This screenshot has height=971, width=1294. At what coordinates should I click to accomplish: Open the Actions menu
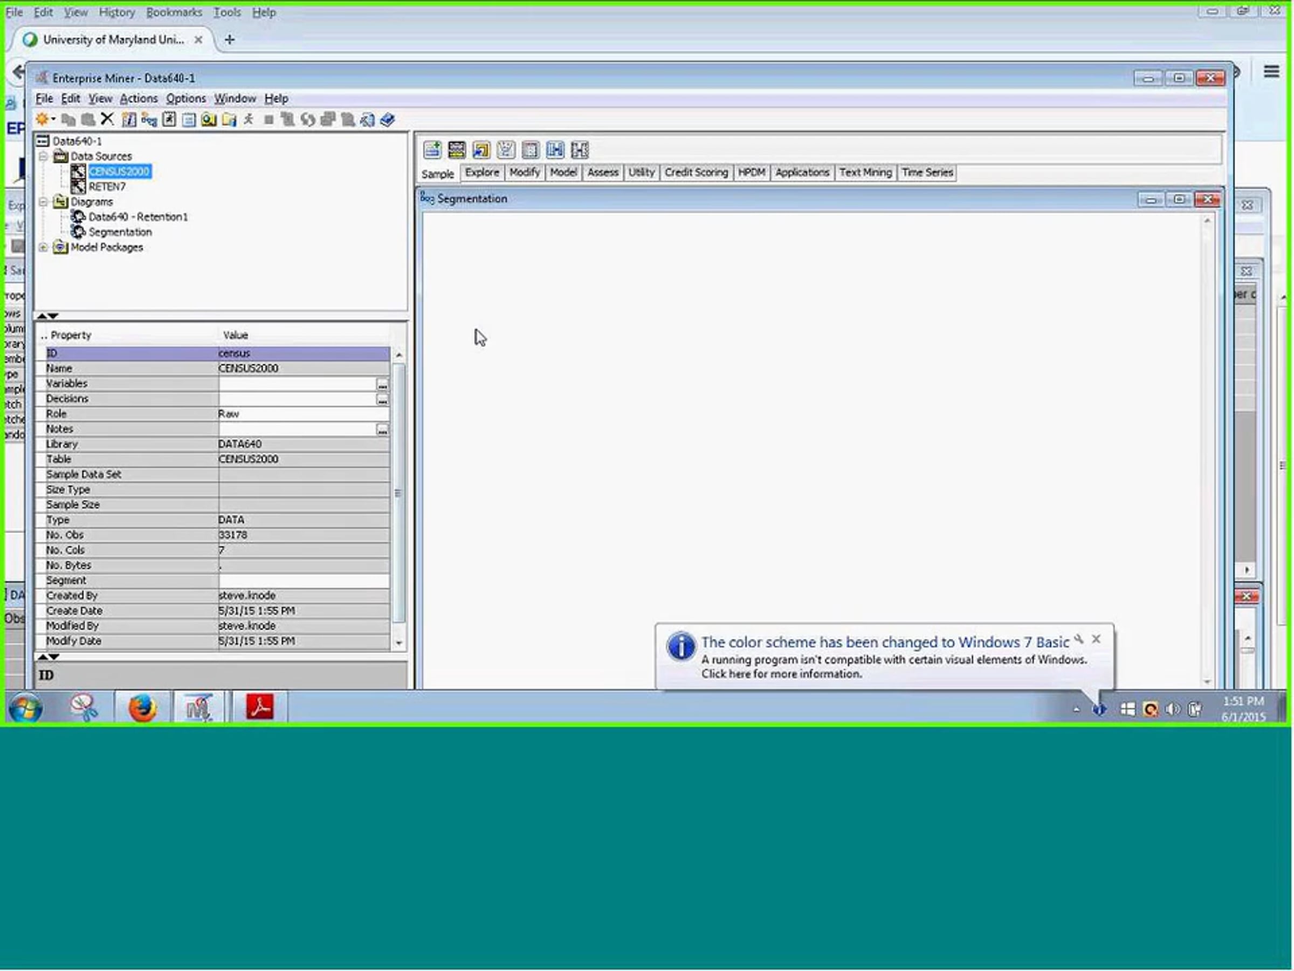coord(139,98)
